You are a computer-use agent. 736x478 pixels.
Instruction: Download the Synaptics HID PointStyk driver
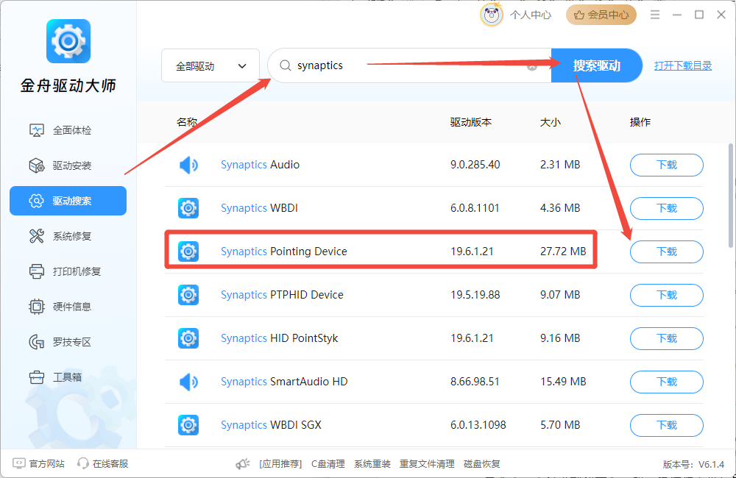[x=667, y=339]
